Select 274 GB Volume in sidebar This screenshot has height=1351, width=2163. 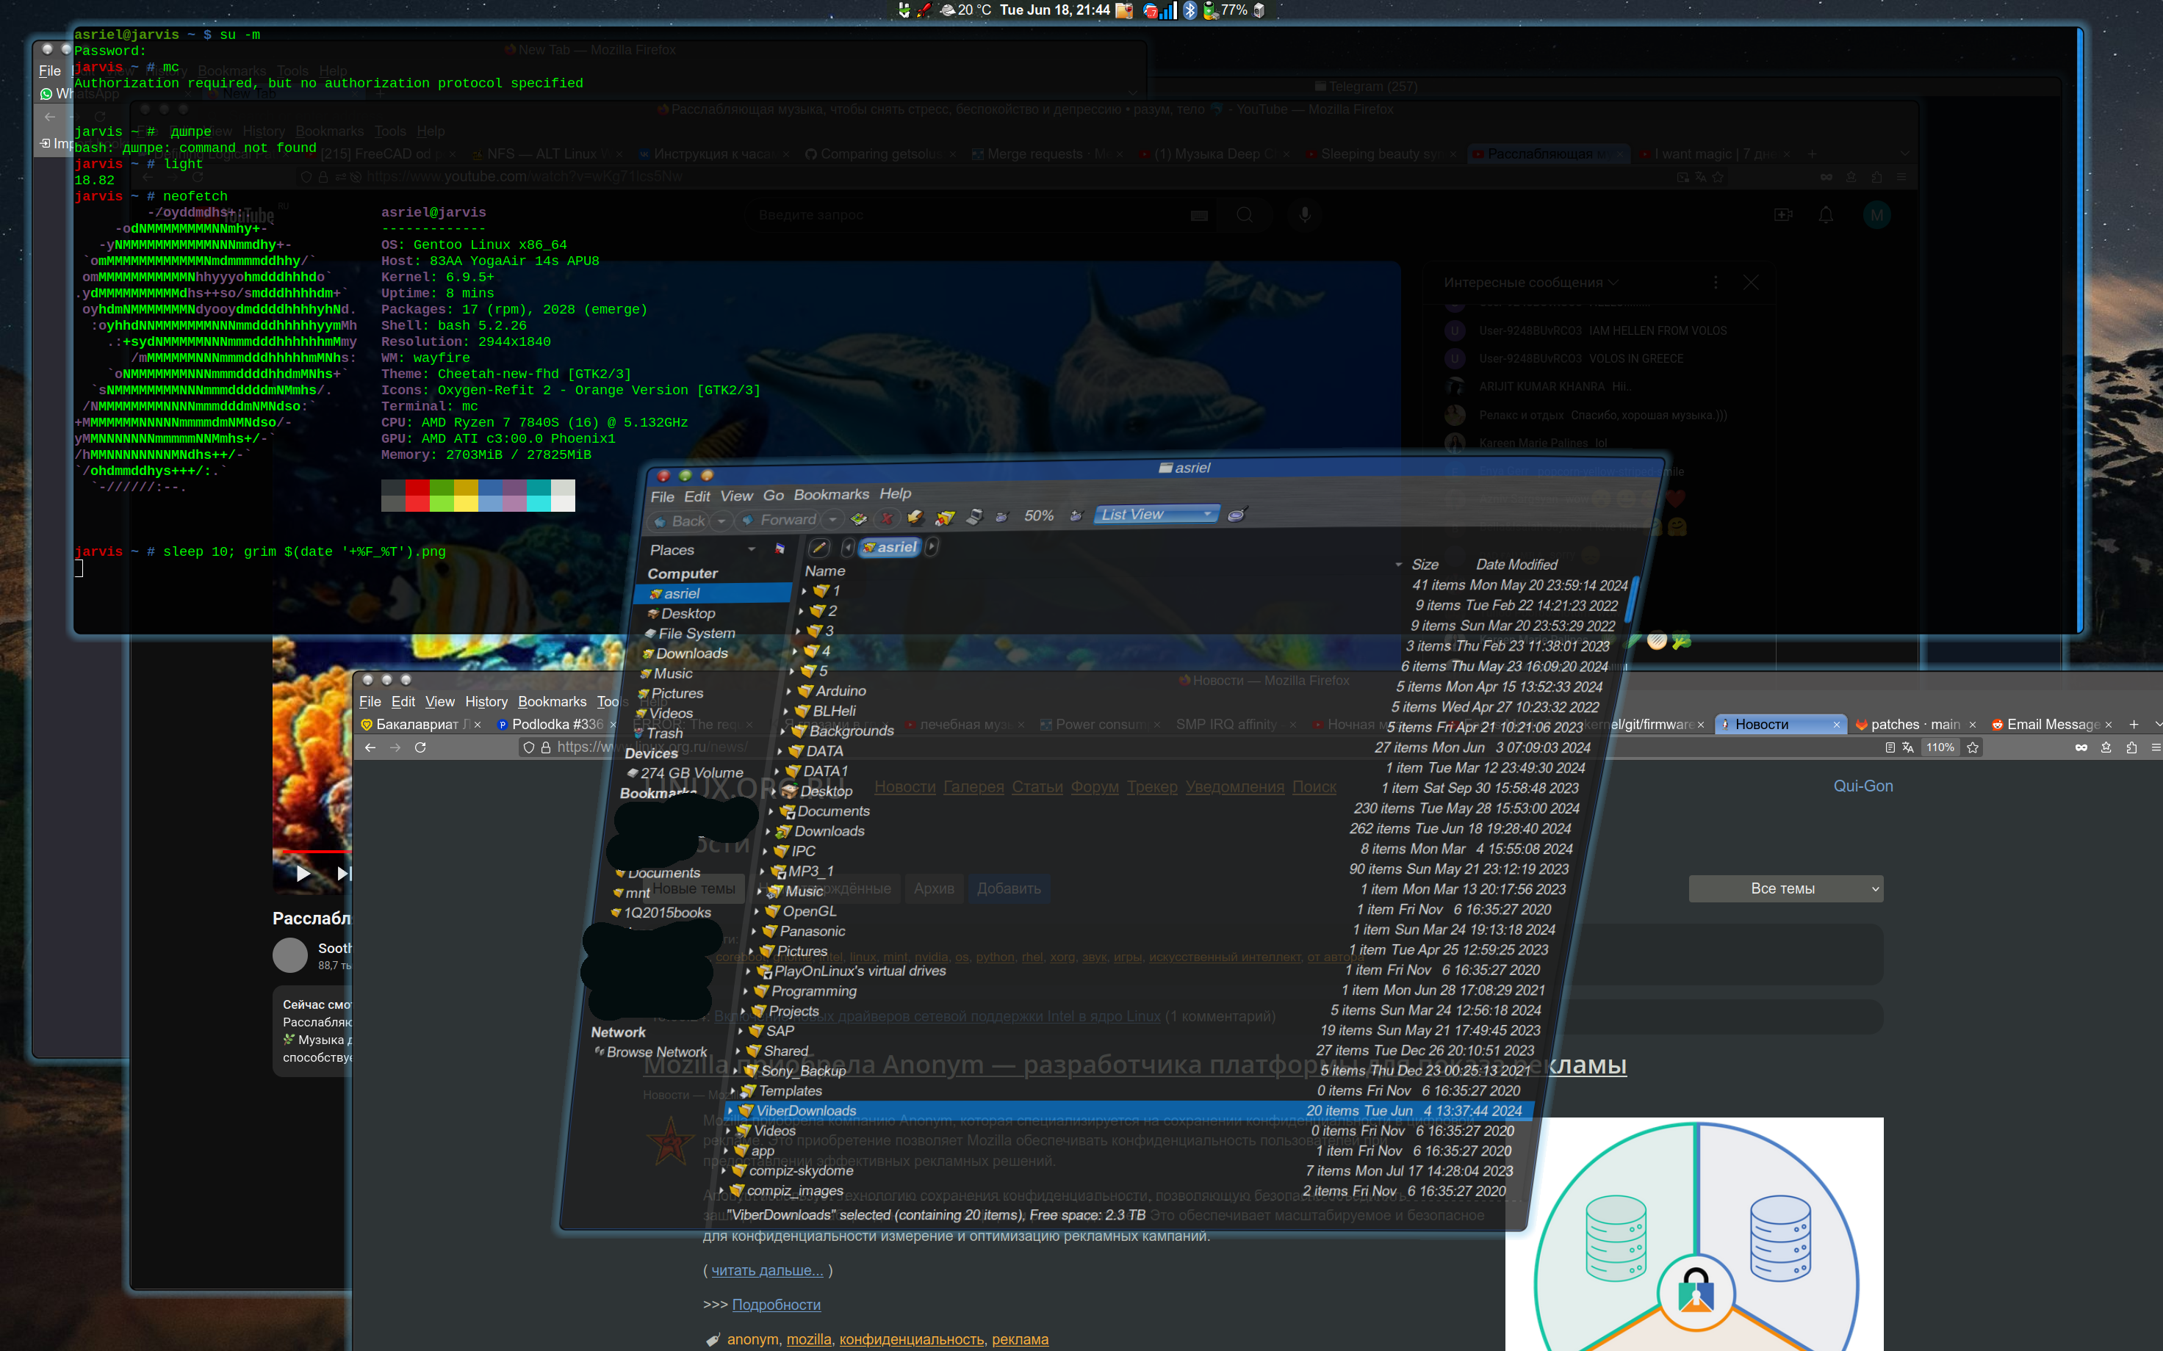(x=686, y=773)
